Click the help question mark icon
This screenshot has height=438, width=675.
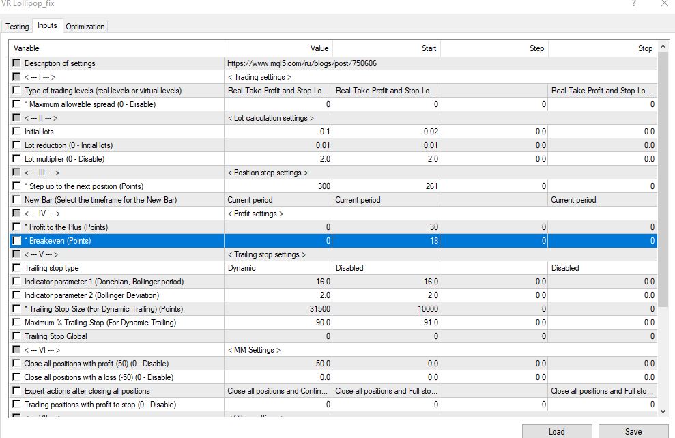(x=633, y=3)
